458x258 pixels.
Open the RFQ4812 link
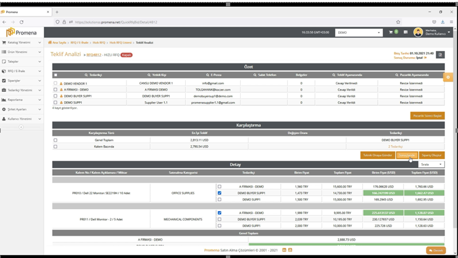94,55
